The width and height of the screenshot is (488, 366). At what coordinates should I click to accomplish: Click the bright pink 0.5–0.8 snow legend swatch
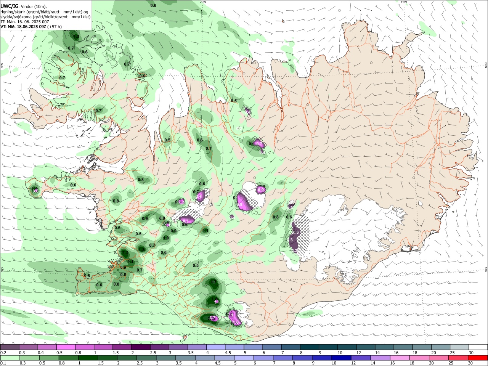point(66,347)
